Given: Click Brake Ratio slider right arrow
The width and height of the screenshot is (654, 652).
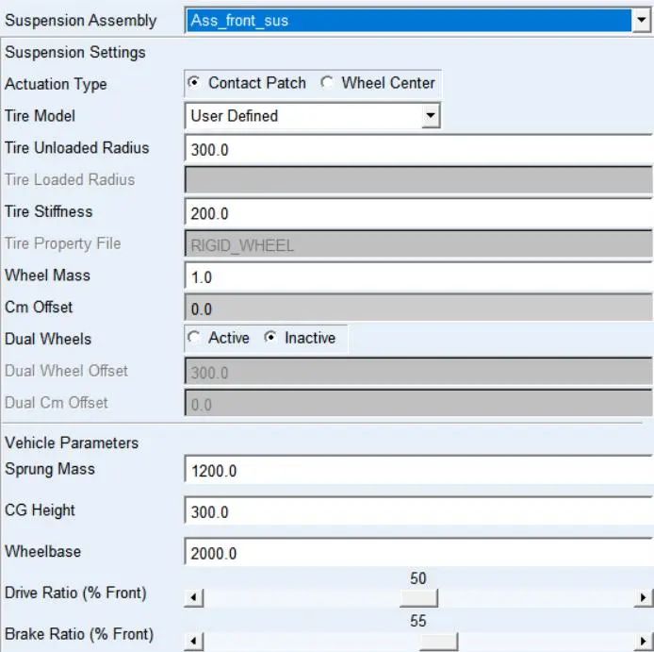Looking at the screenshot, I should (x=643, y=641).
